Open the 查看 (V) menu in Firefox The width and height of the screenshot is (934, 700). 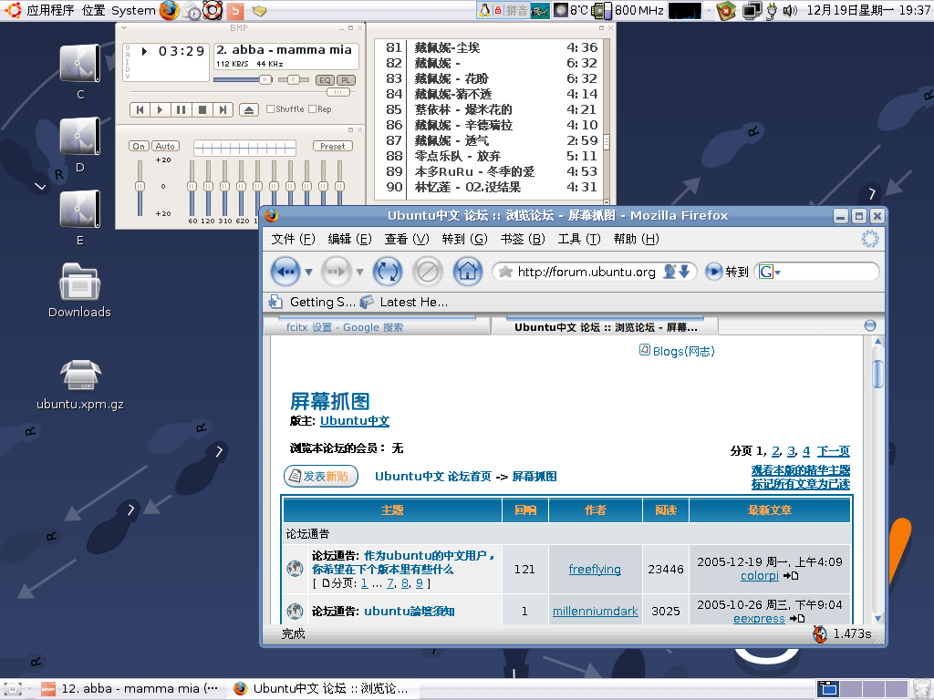point(407,240)
